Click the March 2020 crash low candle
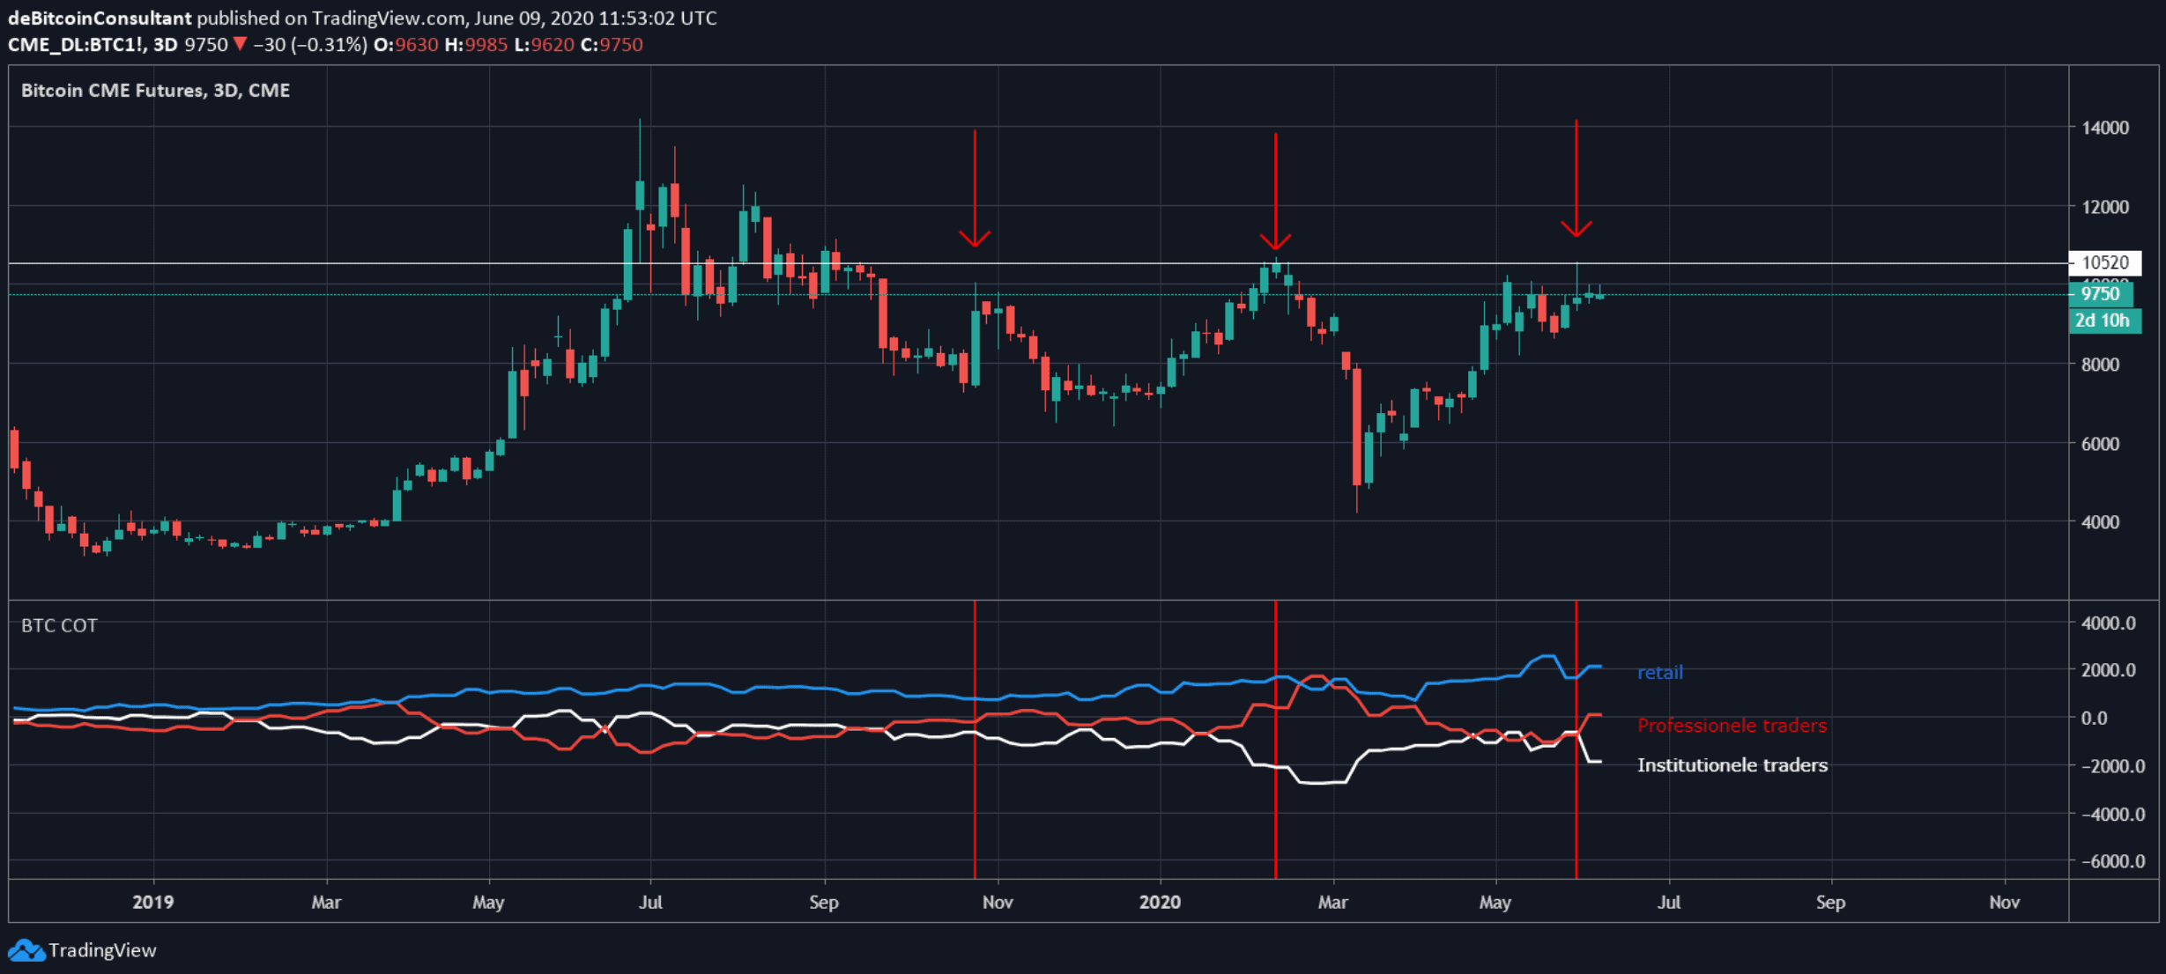Image resolution: width=2166 pixels, height=974 pixels. [x=1357, y=426]
